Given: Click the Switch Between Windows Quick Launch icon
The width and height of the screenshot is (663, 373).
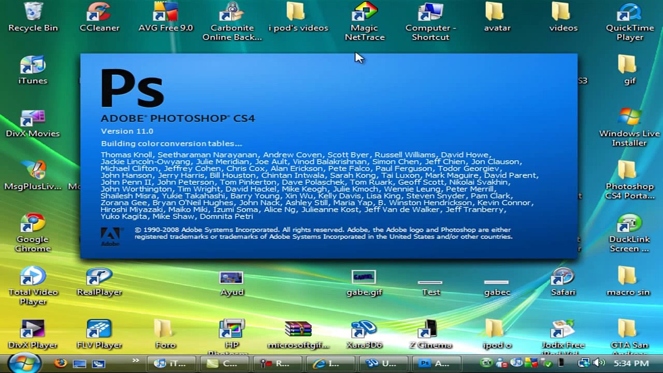Looking at the screenshot, I should [x=98, y=363].
